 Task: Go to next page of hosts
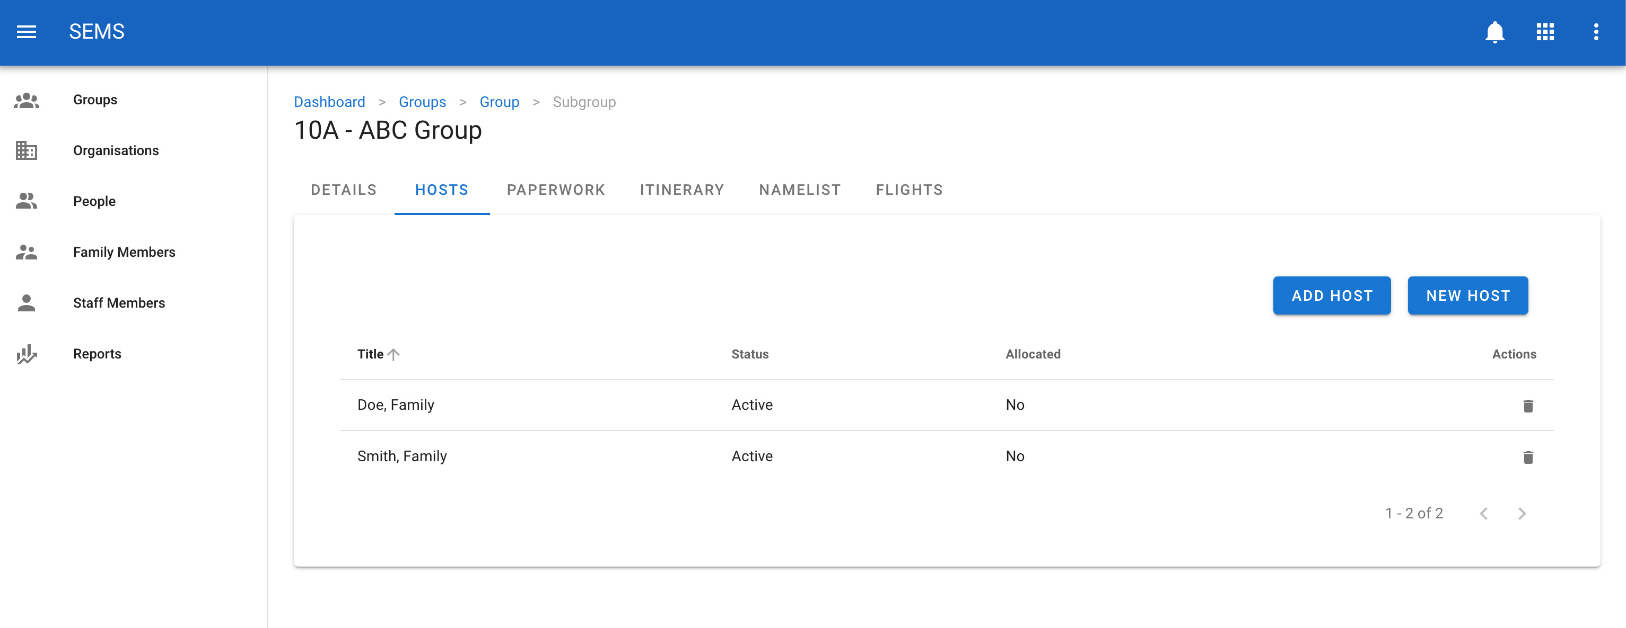[x=1521, y=513]
